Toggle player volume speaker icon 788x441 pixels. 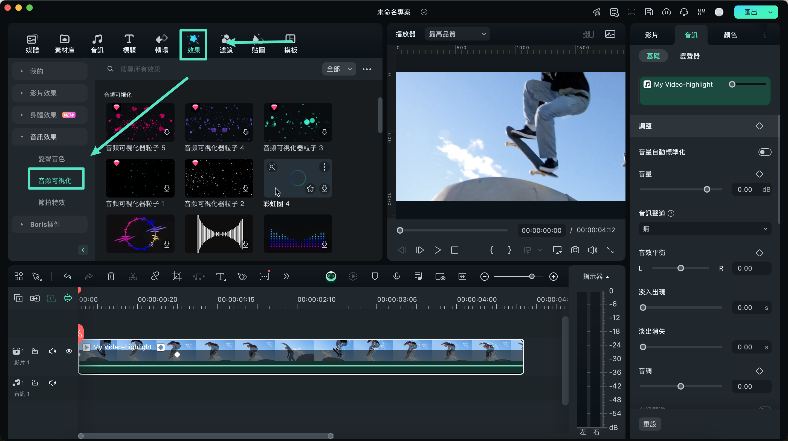click(x=593, y=250)
